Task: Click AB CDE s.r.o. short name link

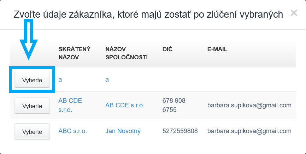Action: pos(70,105)
